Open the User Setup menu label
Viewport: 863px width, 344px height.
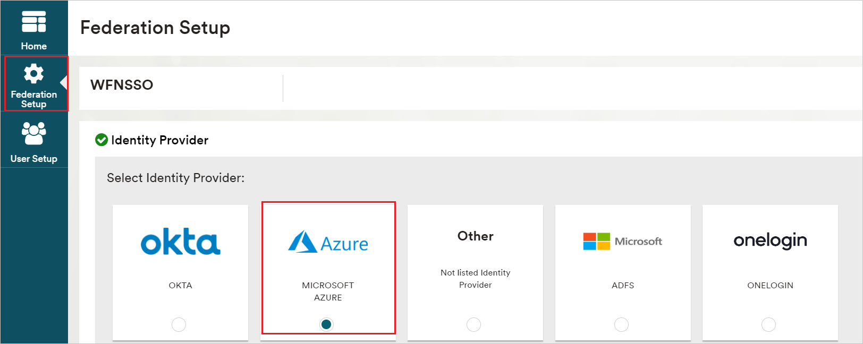tap(33, 159)
